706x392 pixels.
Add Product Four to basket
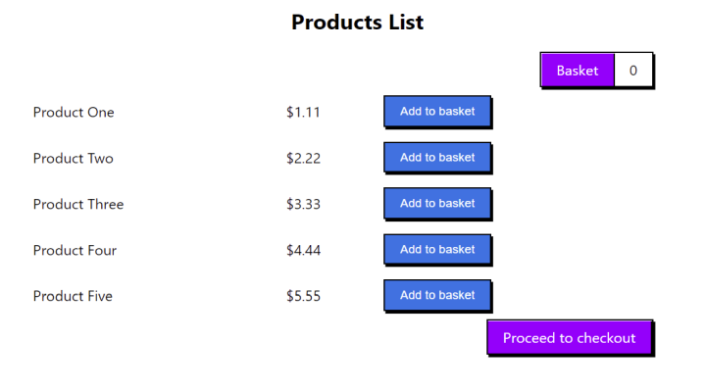[437, 250]
